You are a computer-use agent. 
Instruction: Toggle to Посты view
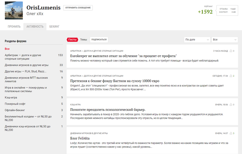click(72, 40)
